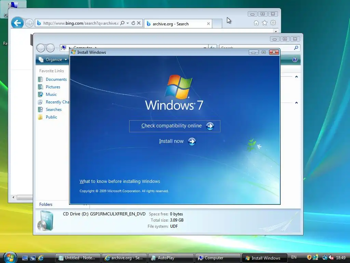Maximize the Install Windows window

pyautogui.click(x=264, y=52)
